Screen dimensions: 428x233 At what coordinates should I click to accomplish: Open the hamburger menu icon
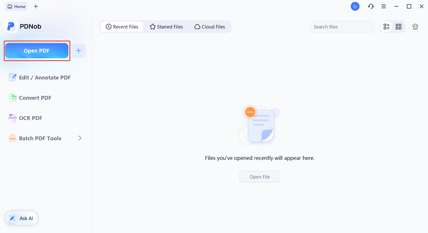click(x=383, y=6)
